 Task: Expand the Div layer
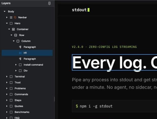pyautogui.click(x=16, y=71)
